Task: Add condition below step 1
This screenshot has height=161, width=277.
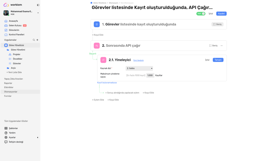Action: [98, 35]
